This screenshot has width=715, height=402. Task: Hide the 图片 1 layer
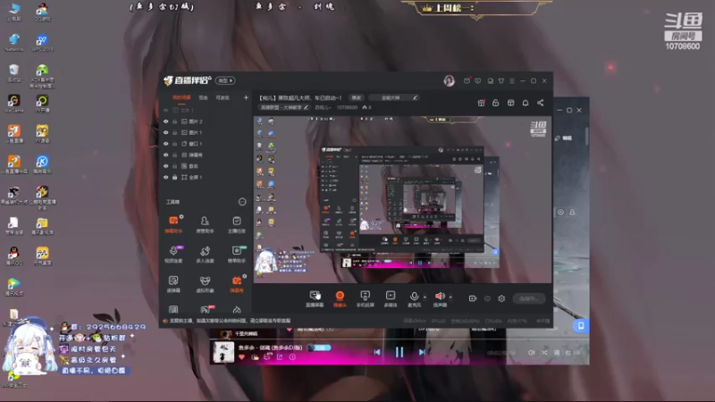(166, 132)
